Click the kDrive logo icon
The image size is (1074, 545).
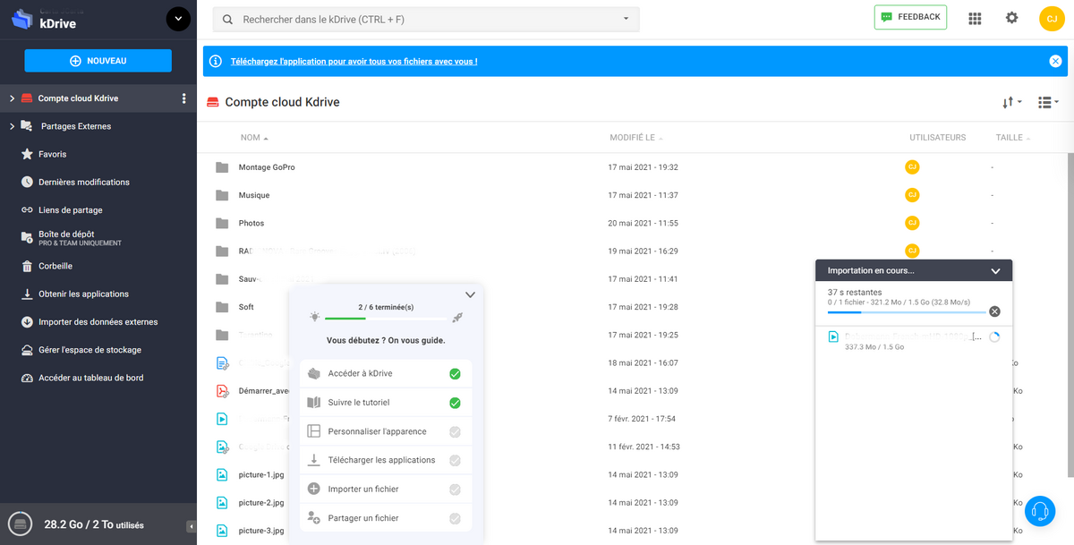[x=22, y=19]
